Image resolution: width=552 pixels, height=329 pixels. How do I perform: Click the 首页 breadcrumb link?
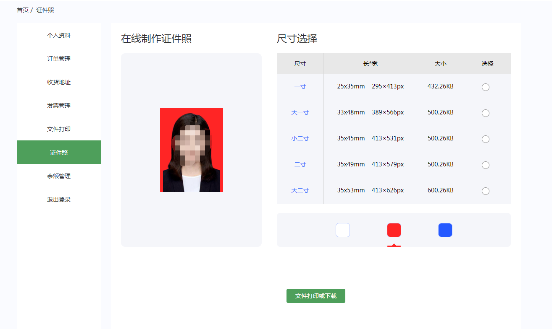pyautogui.click(x=23, y=10)
